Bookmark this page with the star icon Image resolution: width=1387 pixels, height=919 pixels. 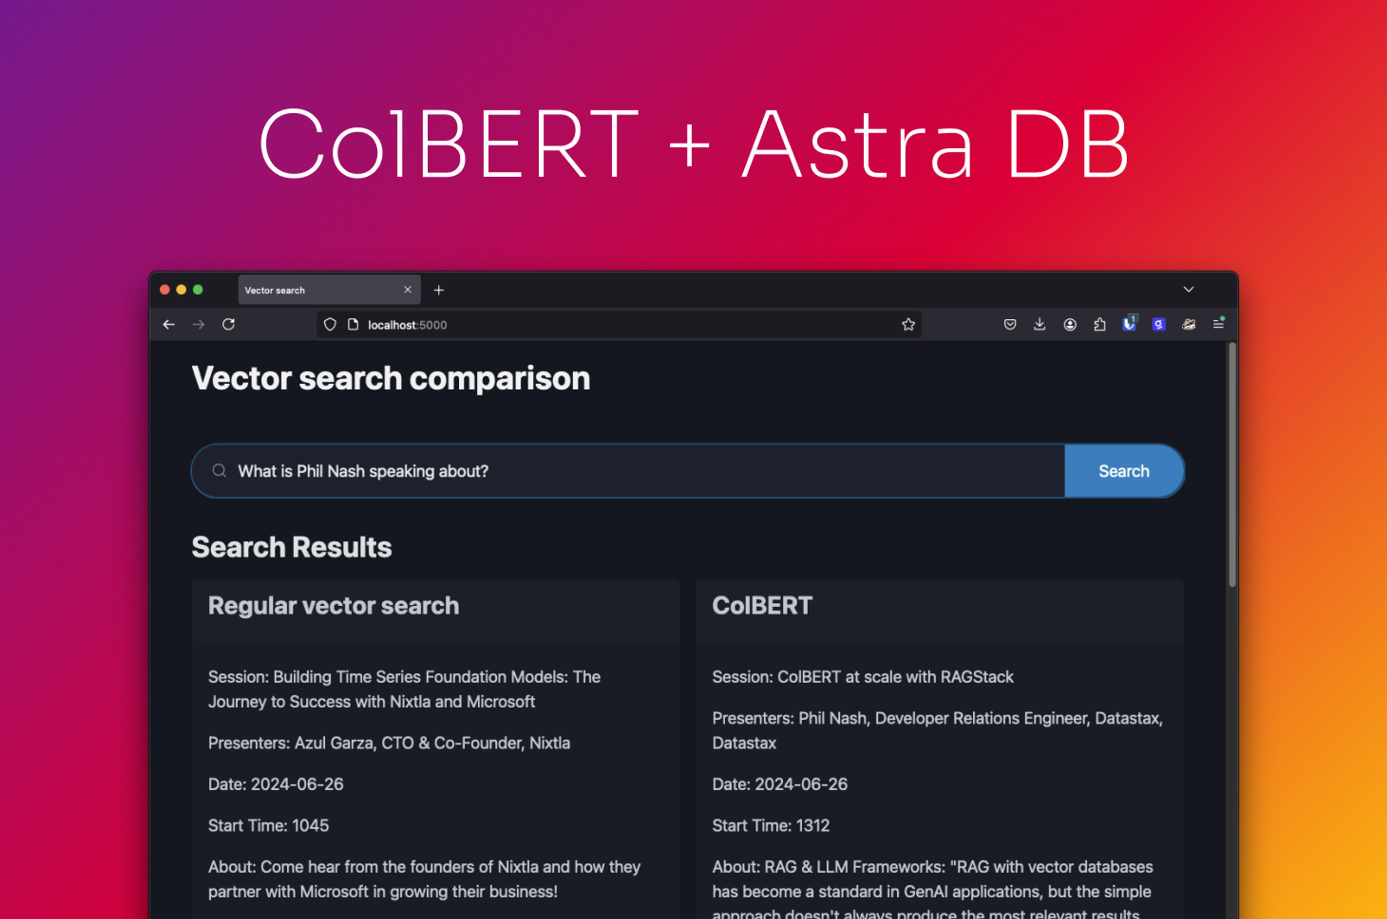(908, 324)
